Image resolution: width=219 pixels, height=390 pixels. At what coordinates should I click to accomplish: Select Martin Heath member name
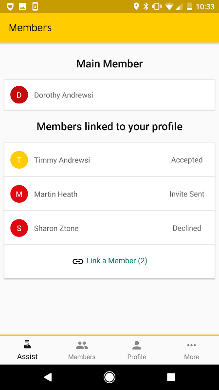[55, 194]
